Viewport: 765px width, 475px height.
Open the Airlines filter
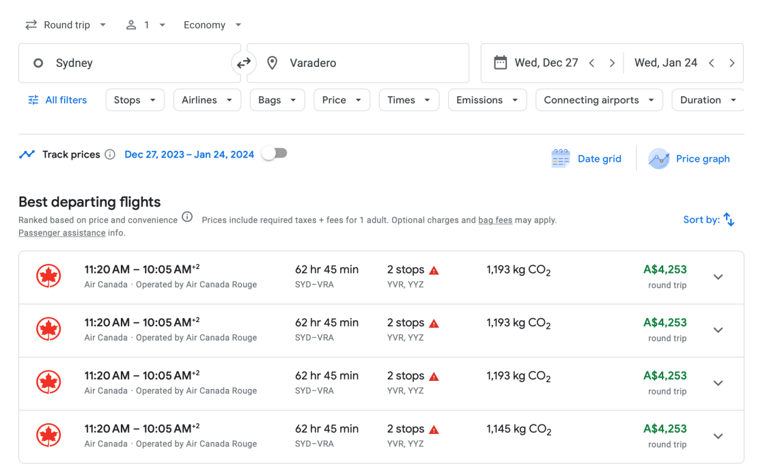[207, 100]
